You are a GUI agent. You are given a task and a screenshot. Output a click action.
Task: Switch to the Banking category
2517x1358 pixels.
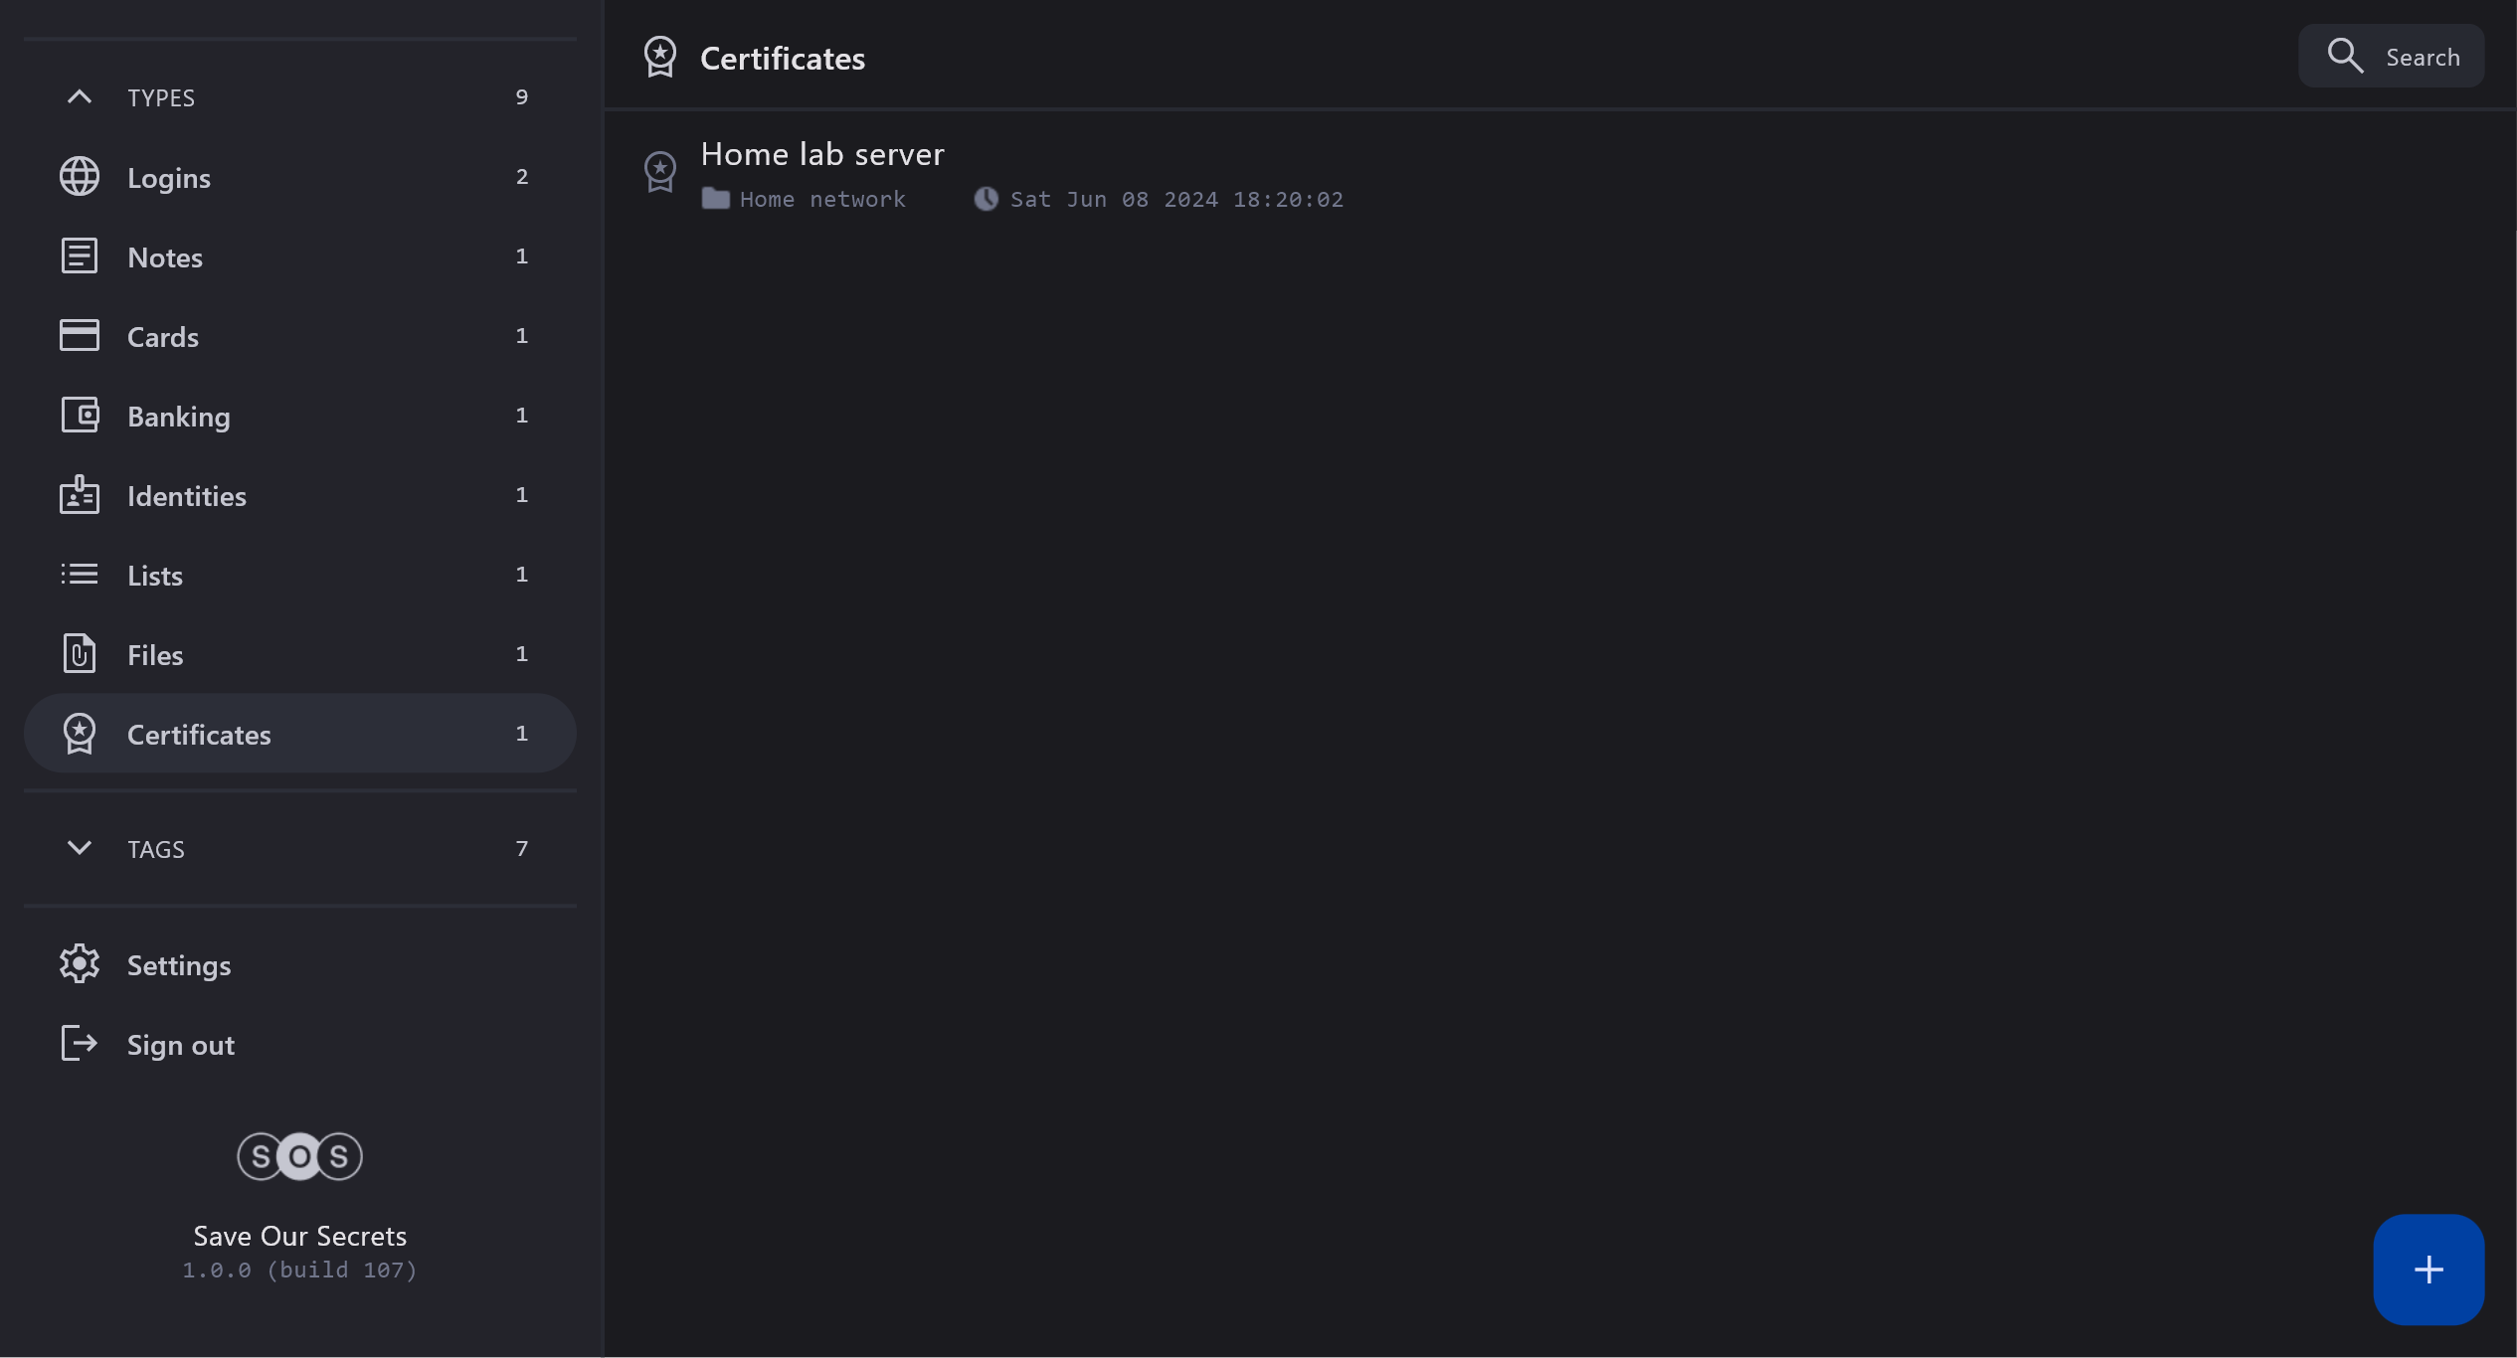pos(179,417)
